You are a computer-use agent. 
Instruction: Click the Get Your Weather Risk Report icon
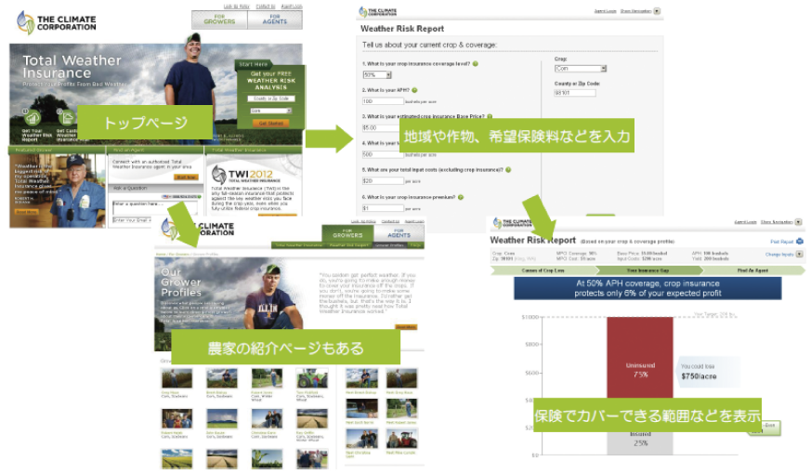[x=33, y=118]
